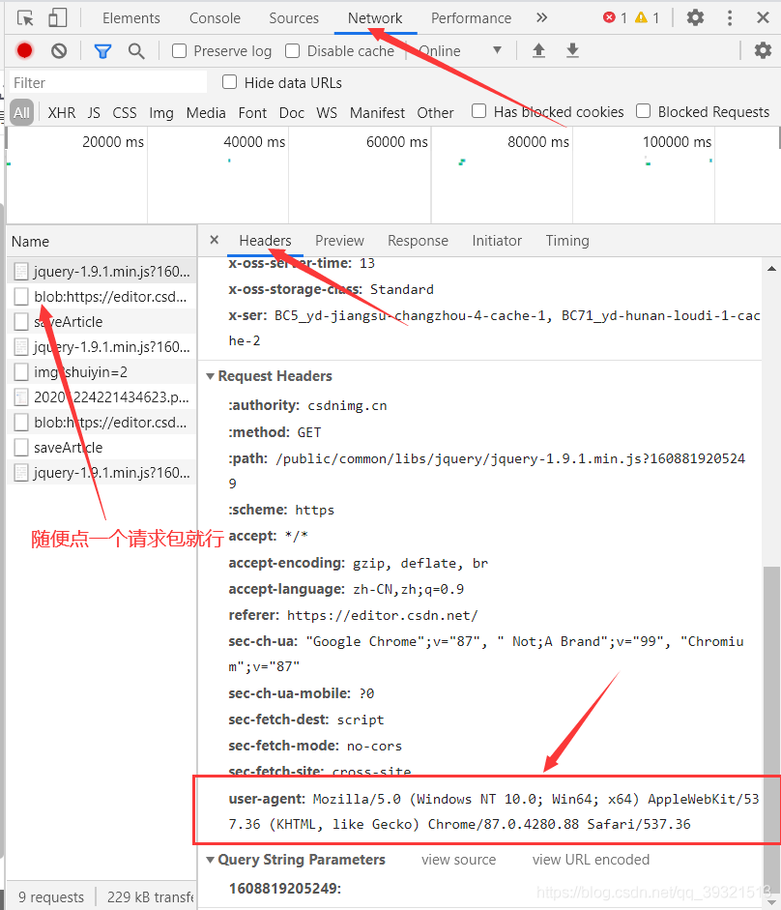Click the view source link

click(458, 860)
